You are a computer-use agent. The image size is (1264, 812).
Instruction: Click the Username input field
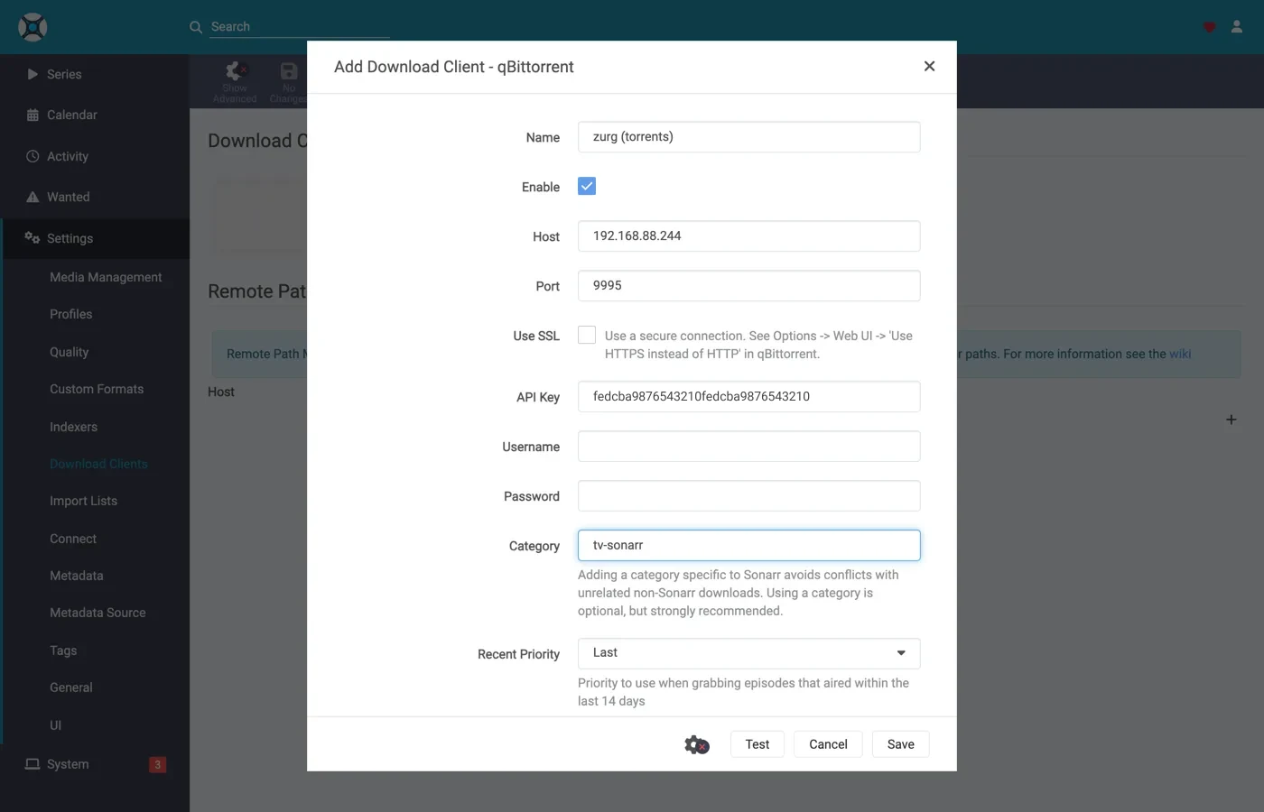tap(749, 447)
